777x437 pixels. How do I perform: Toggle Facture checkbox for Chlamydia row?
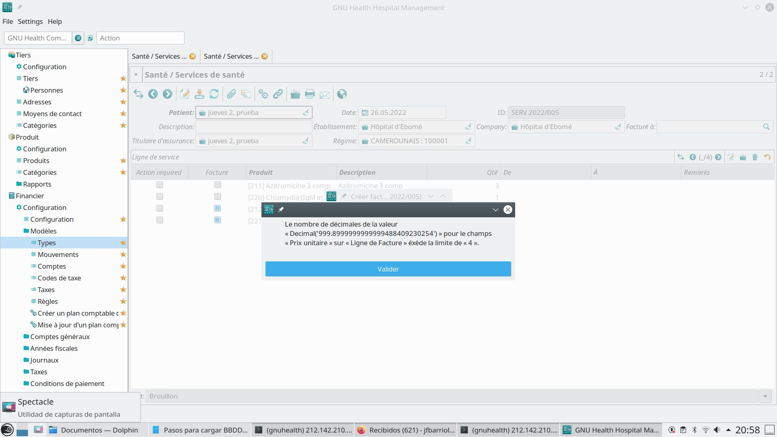tap(217, 197)
